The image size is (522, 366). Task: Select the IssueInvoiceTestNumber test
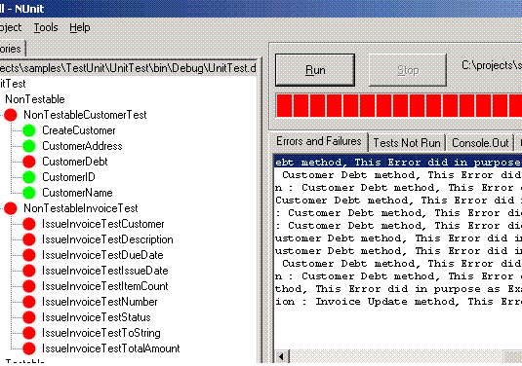(100, 302)
